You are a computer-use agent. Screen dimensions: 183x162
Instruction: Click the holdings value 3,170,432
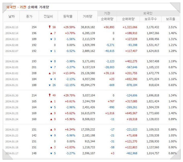point(153,27)
